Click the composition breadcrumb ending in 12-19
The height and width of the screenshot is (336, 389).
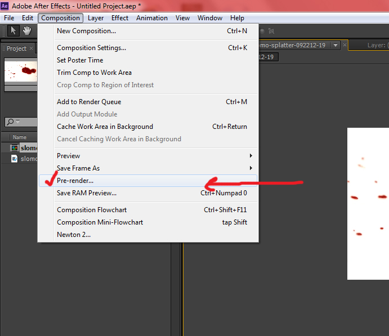click(x=269, y=57)
